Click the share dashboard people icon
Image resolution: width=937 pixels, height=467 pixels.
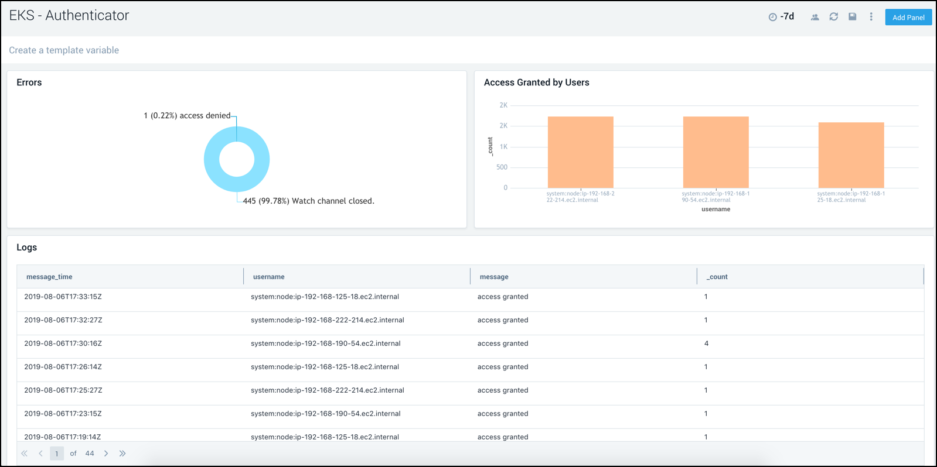coord(815,17)
